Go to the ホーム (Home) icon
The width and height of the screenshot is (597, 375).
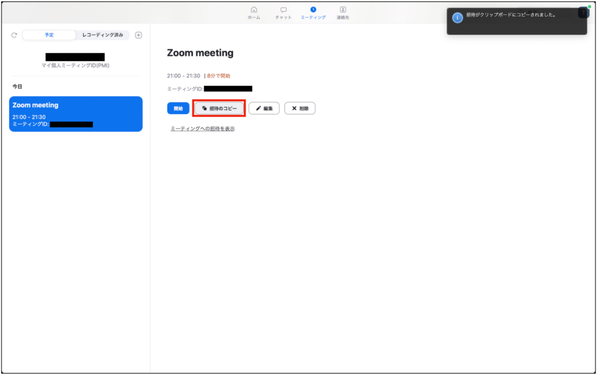tap(254, 10)
